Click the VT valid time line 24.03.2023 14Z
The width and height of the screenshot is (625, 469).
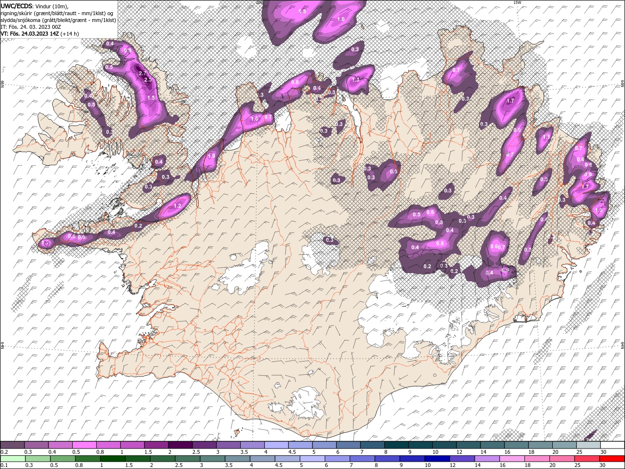[30, 34]
